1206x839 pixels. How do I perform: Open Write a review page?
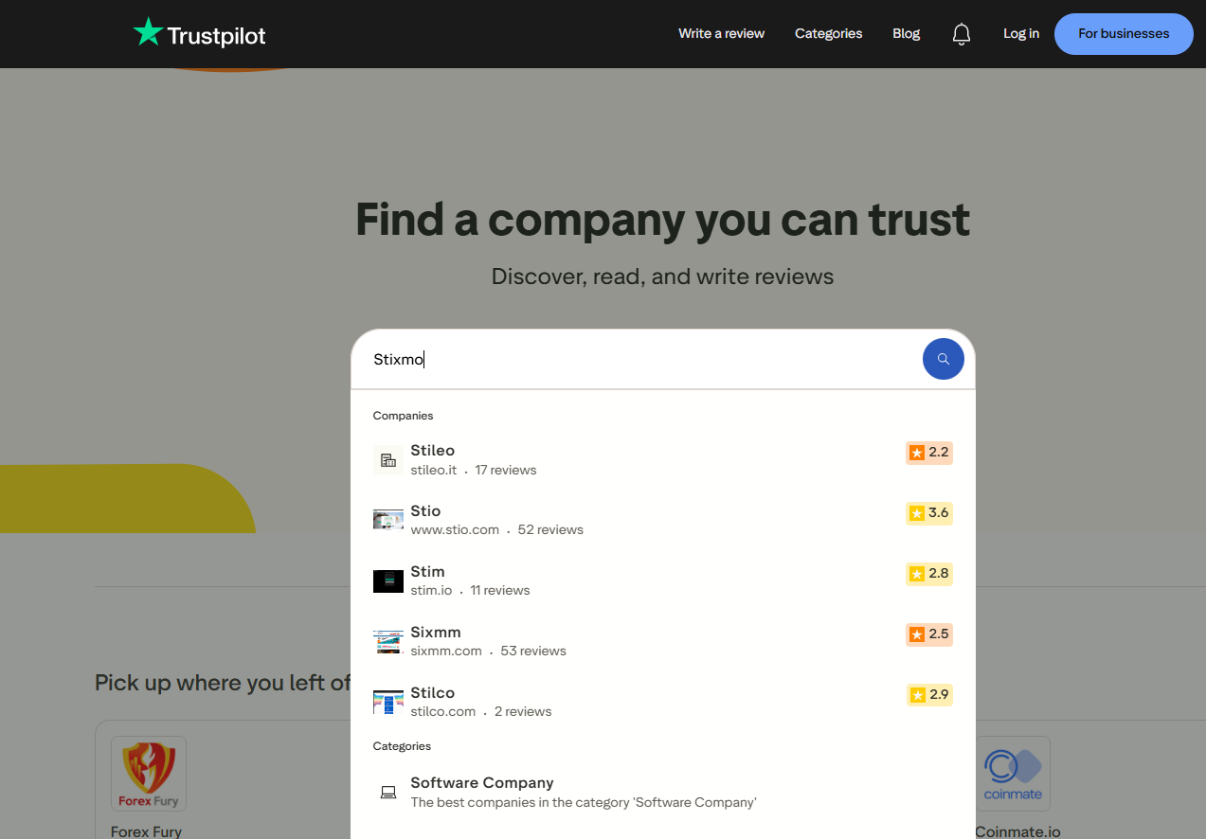tap(721, 33)
